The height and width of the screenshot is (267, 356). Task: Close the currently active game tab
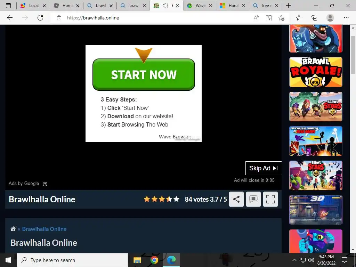178,6
